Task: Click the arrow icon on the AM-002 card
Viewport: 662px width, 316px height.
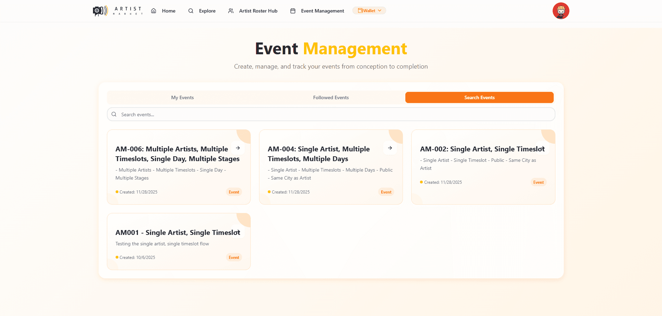Action: (542, 149)
